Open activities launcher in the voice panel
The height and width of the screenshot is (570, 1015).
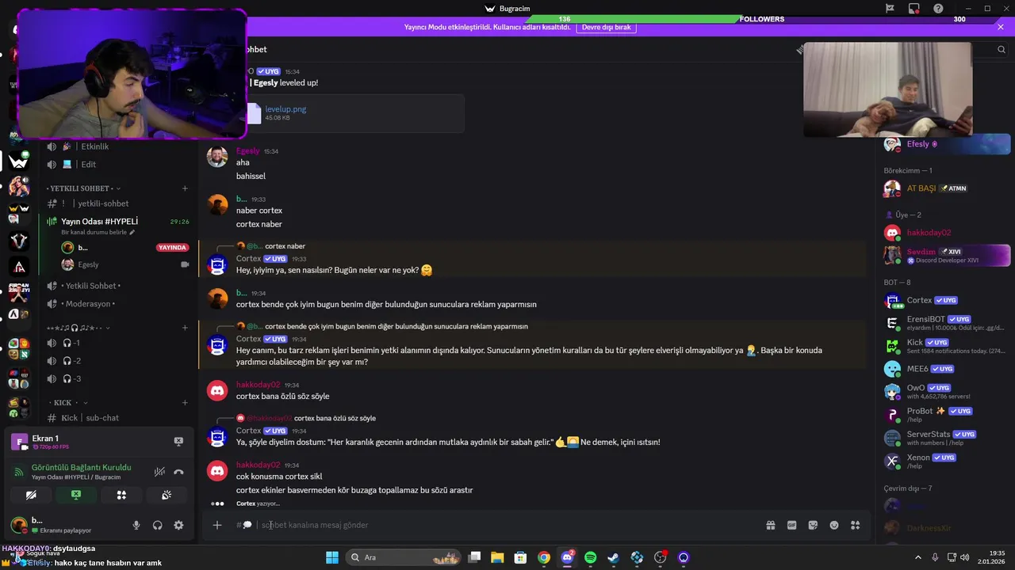coord(121,495)
